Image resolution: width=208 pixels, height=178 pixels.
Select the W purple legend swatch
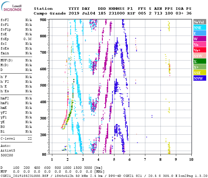200,39
